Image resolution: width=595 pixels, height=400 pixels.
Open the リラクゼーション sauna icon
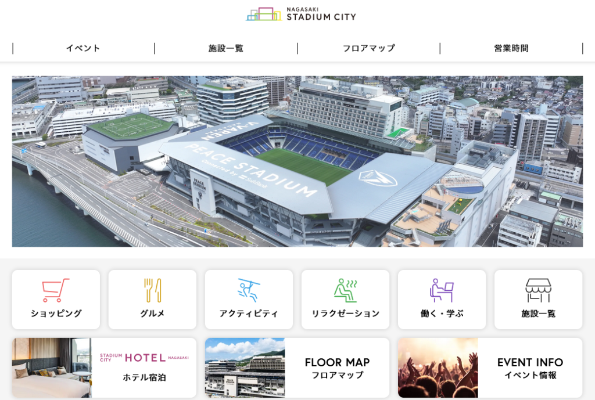click(x=345, y=290)
